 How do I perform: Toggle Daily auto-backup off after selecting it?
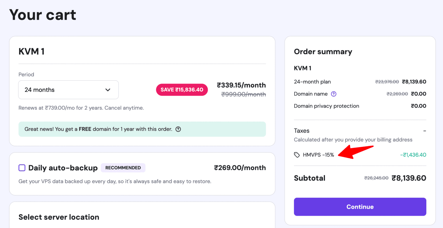click(22, 168)
